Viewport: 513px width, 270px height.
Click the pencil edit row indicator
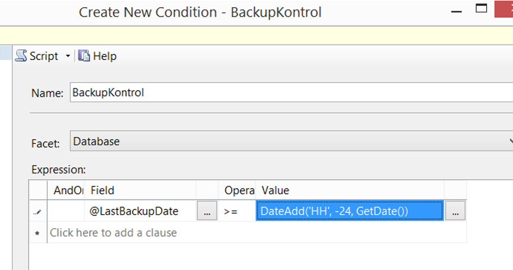pyautogui.click(x=38, y=212)
